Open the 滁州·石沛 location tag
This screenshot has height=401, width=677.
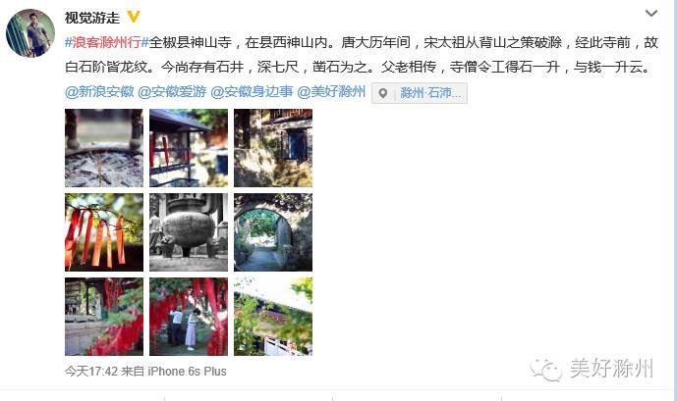(430, 93)
